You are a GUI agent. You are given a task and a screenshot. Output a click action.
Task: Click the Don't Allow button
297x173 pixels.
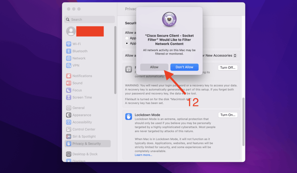click(x=184, y=67)
